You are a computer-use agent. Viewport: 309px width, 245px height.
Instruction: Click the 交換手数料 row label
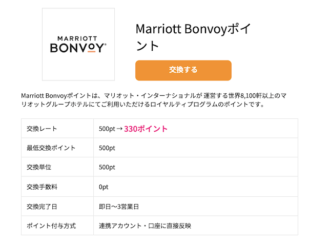click(42, 187)
